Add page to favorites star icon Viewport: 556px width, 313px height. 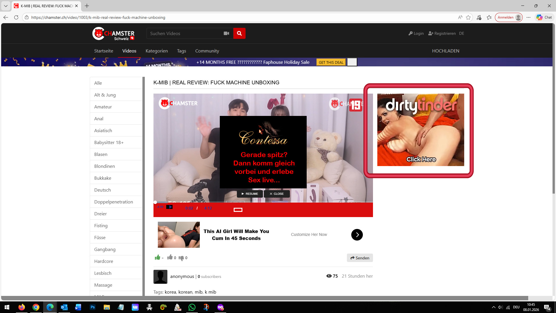468,17
